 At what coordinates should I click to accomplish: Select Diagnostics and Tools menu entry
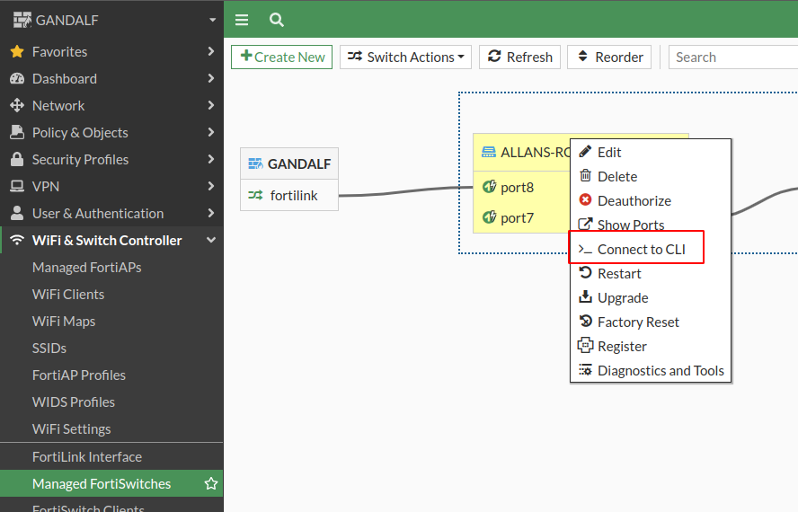(661, 371)
